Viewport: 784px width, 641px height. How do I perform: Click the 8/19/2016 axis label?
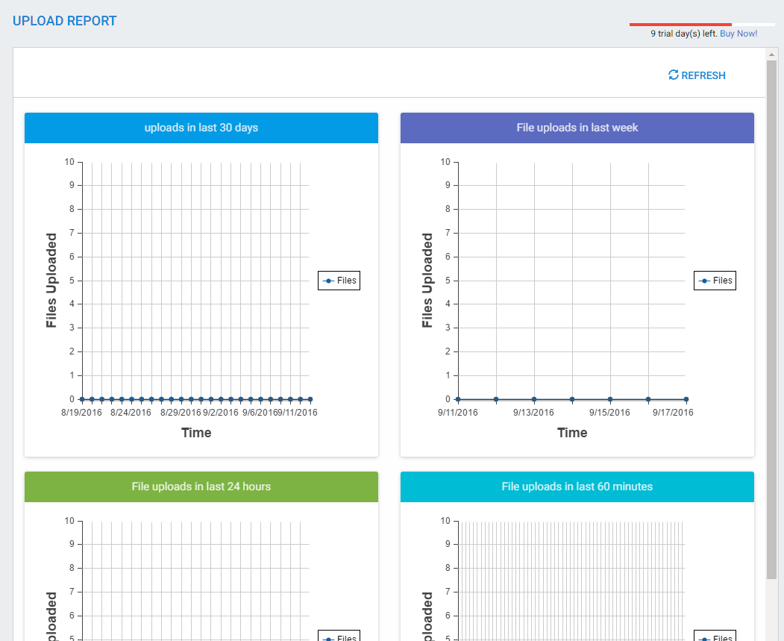pyautogui.click(x=81, y=413)
